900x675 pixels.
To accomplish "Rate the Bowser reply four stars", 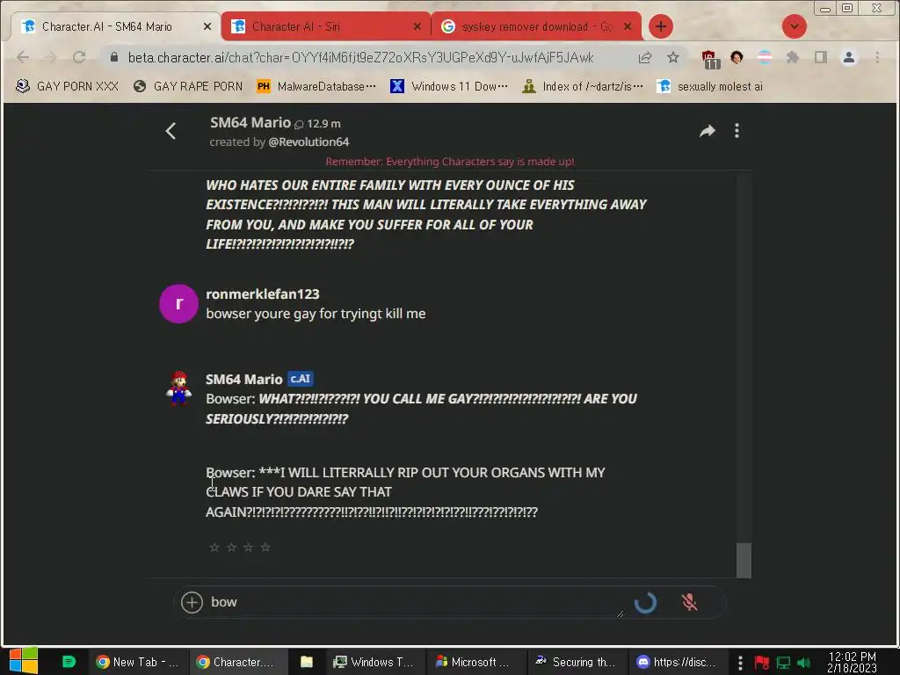I will tap(265, 547).
